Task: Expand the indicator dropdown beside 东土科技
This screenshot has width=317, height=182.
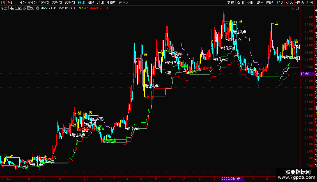Action: pyautogui.click(x=38, y=8)
